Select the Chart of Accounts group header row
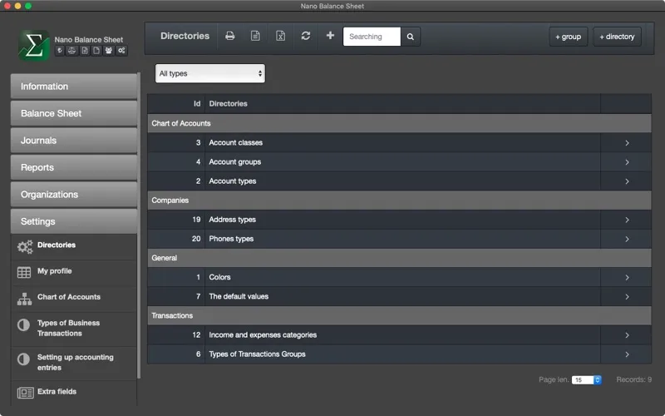 399,123
